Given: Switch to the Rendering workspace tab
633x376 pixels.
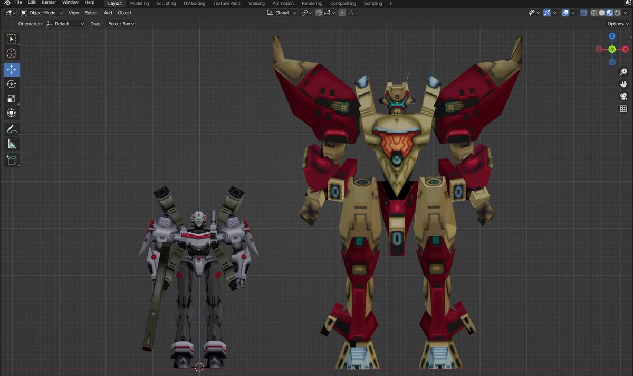Looking at the screenshot, I should click(312, 3).
